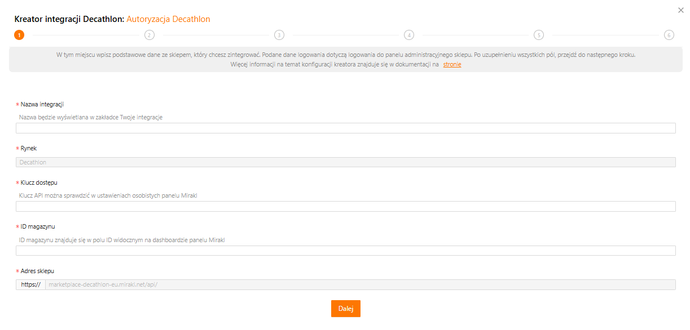Open step 5 of integration wizard
Image resolution: width=690 pixels, height=330 pixels.
[x=539, y=35]
